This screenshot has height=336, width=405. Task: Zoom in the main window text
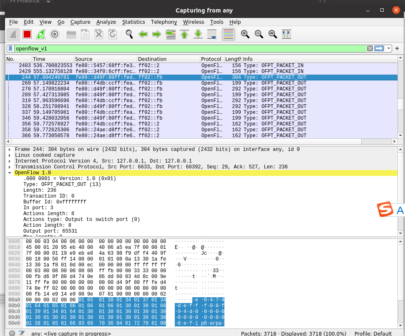[x=245, y=34]
